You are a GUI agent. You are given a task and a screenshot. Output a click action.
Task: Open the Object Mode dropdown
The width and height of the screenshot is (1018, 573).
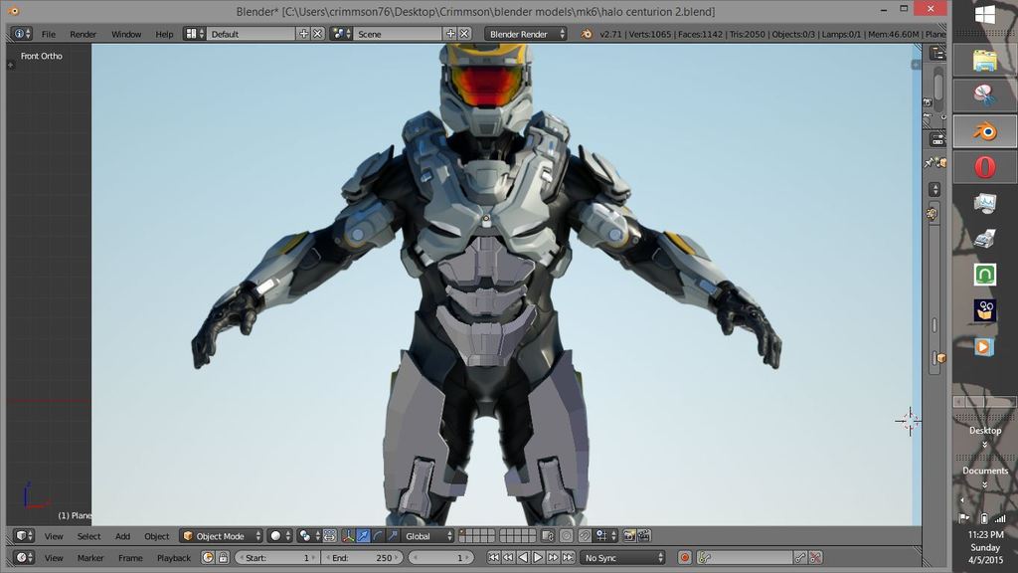[222, 536]
